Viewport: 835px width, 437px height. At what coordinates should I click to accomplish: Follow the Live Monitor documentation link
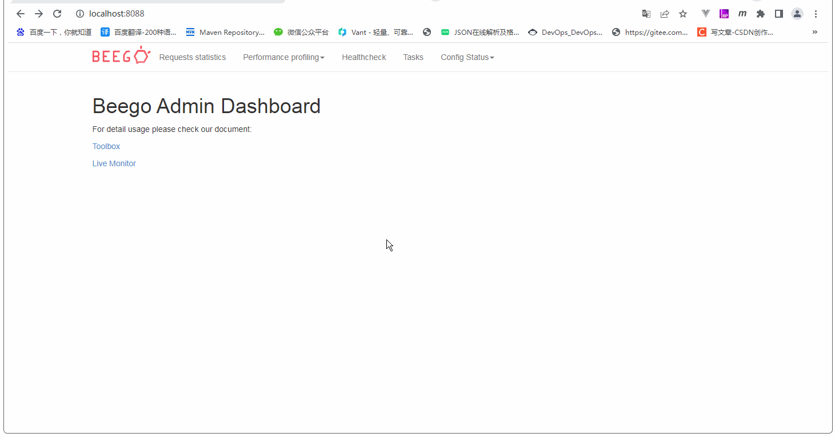[x=114, y=163]
